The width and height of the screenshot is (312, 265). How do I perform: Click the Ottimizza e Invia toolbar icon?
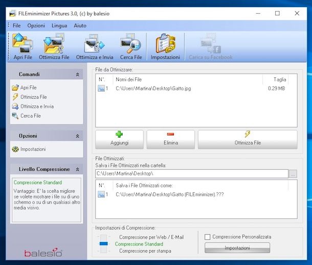tap(95, 47)
